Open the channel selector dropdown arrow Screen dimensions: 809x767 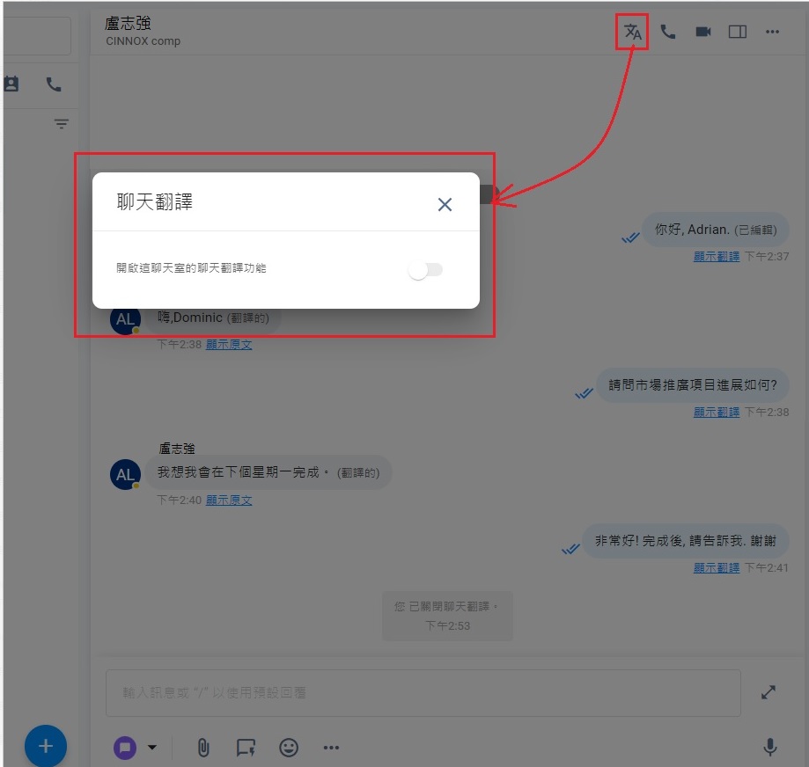point(152,747)
